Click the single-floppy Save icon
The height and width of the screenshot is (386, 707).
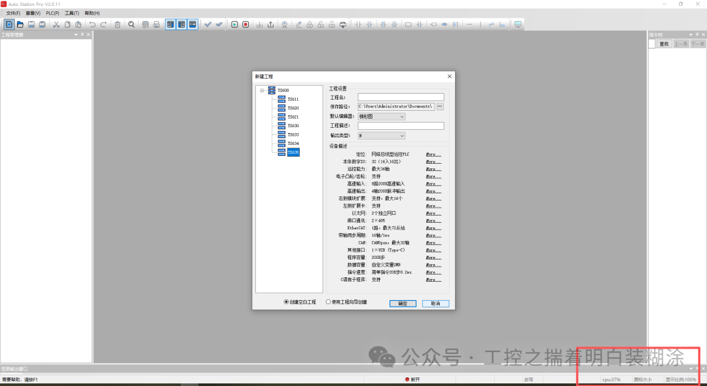coord(31,24)
